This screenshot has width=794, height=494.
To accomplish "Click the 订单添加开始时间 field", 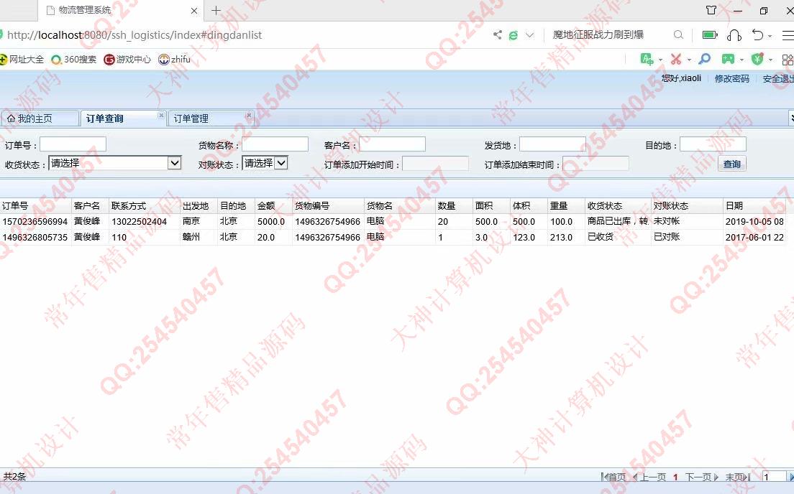I will (x=436, y=163).
